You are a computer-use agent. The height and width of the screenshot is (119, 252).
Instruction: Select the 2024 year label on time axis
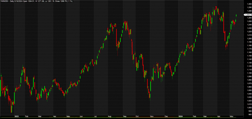click(180, 116)
